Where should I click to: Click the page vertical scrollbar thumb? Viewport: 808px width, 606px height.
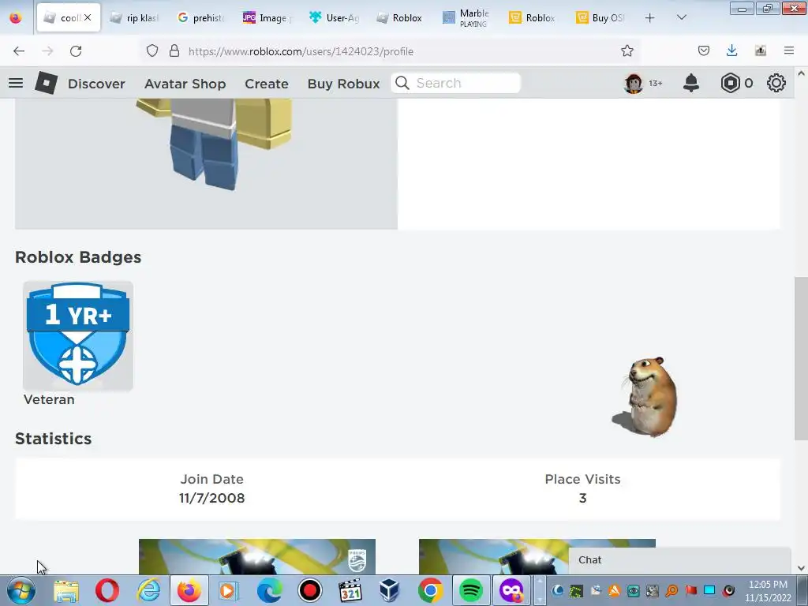(801, 359)
